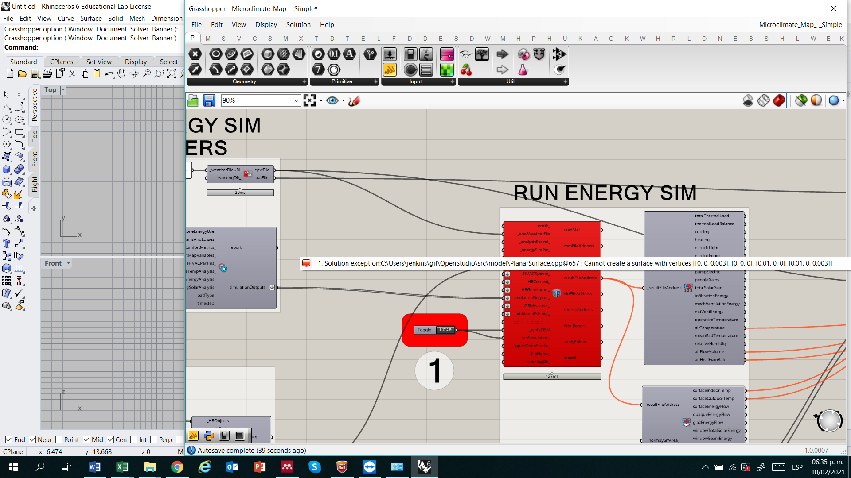Viewport: 851px width, 478px height.
Task: Click the Panel yellow input component icon
Action: pos(390,69)
